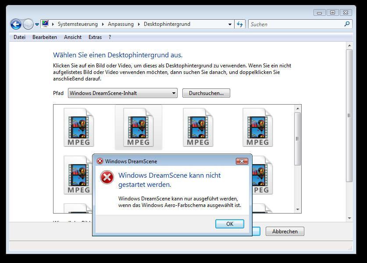Close the Desktophintergrund window

(346, 13)
